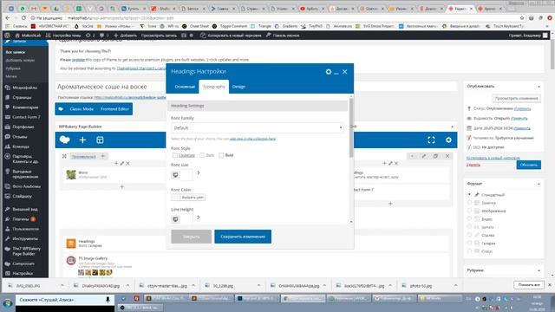The image size is (555, 312).
Task: Select Видео post format
Action: [469, 219]
